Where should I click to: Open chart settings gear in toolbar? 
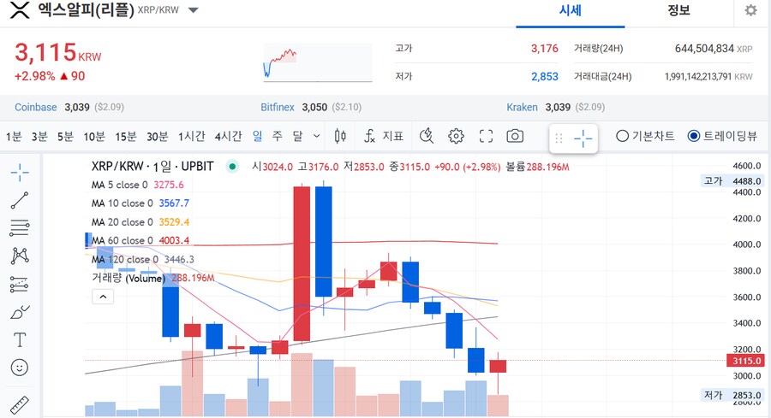[x=456, y=136]
